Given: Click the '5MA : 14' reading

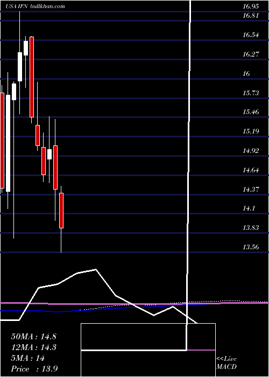Looking at the screenshot, I should coord(28,358).
